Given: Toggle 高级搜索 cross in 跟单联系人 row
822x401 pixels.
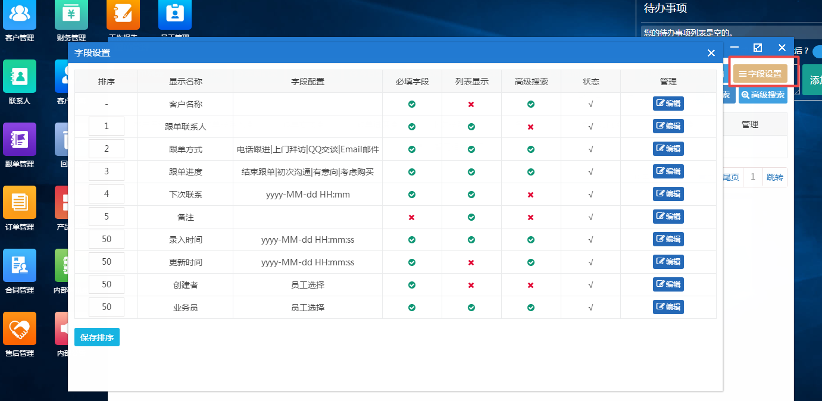Looking at the screenshot, I should 531,127.
